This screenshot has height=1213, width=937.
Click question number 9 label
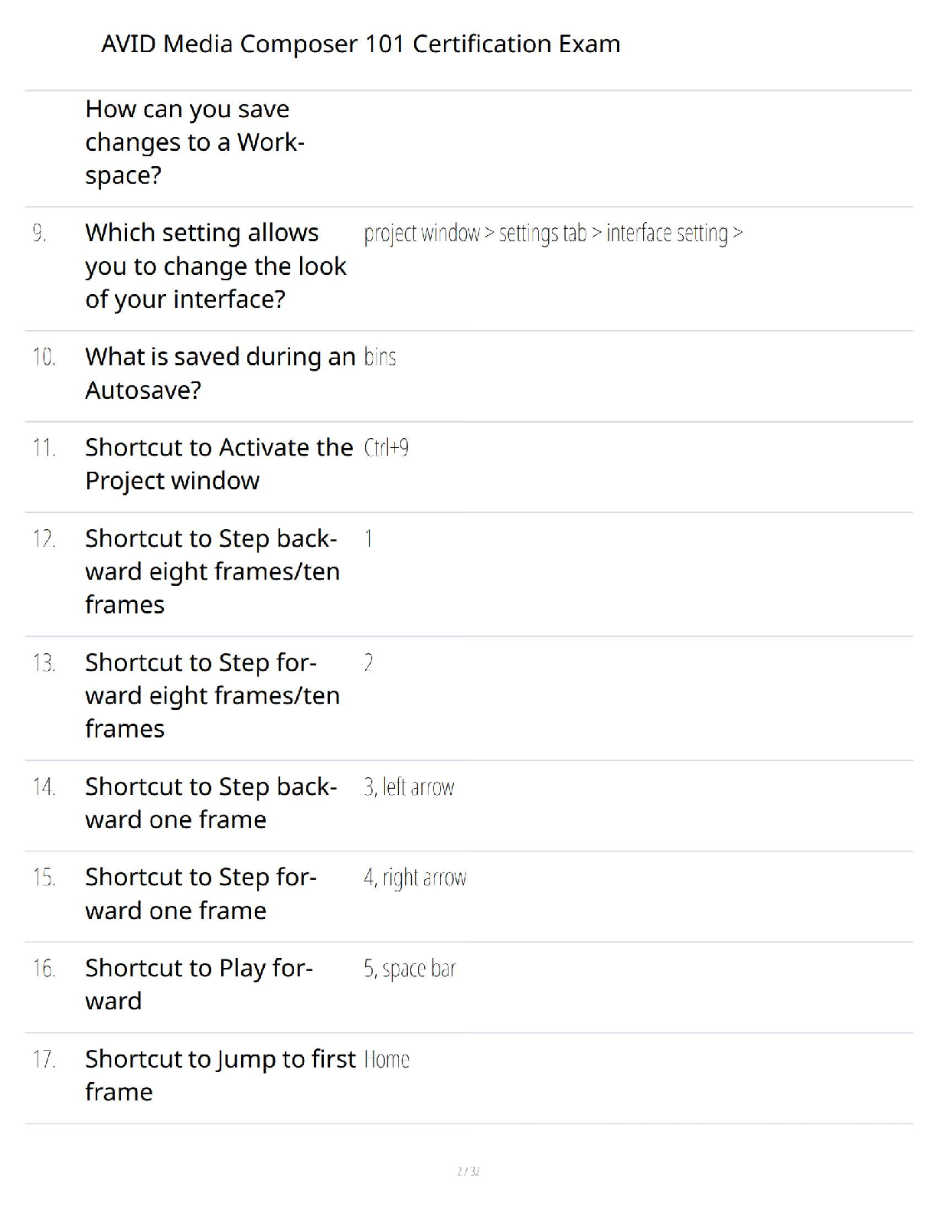40,233
